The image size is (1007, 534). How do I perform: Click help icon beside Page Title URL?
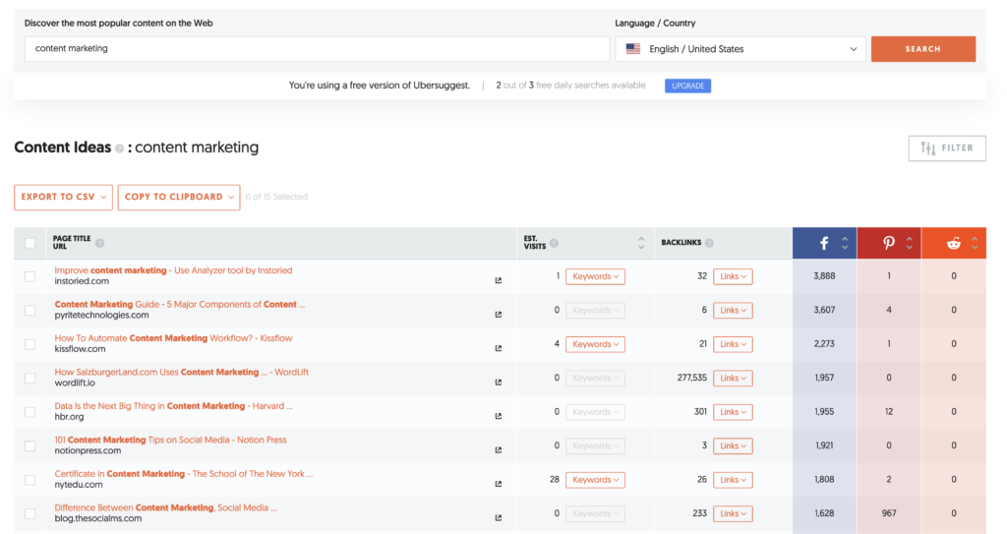(x=99, y=243)
